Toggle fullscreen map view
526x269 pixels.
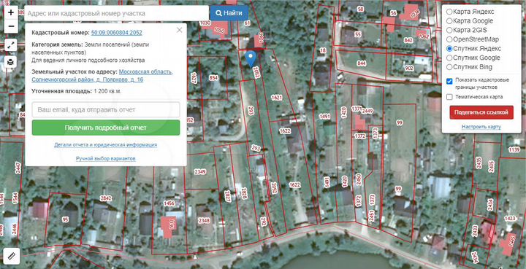(11, 44)
